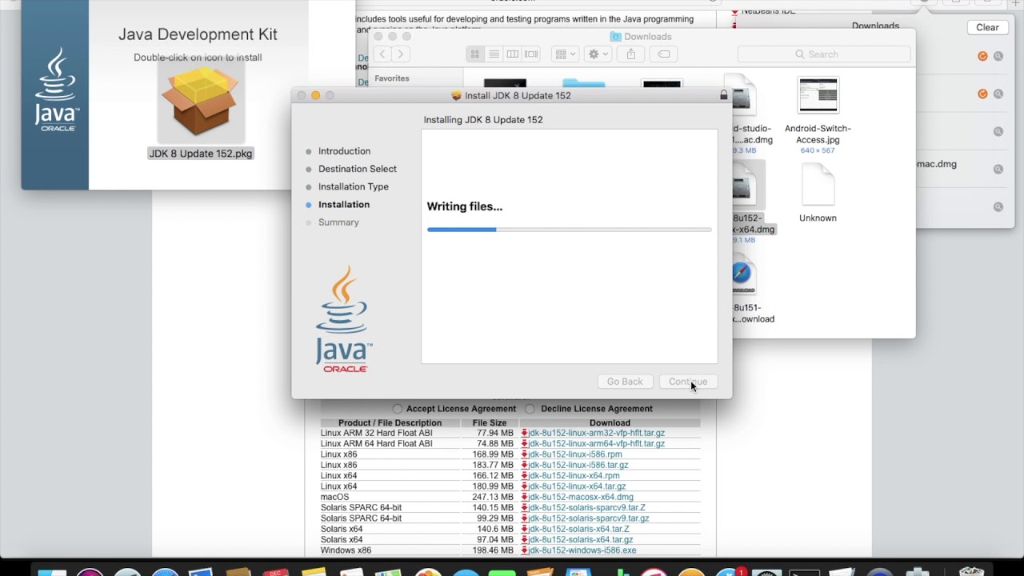Download jdk-8u152-solaris-sparcv9.tar.gz
The image size is (1024, 576).
(589, 518)
